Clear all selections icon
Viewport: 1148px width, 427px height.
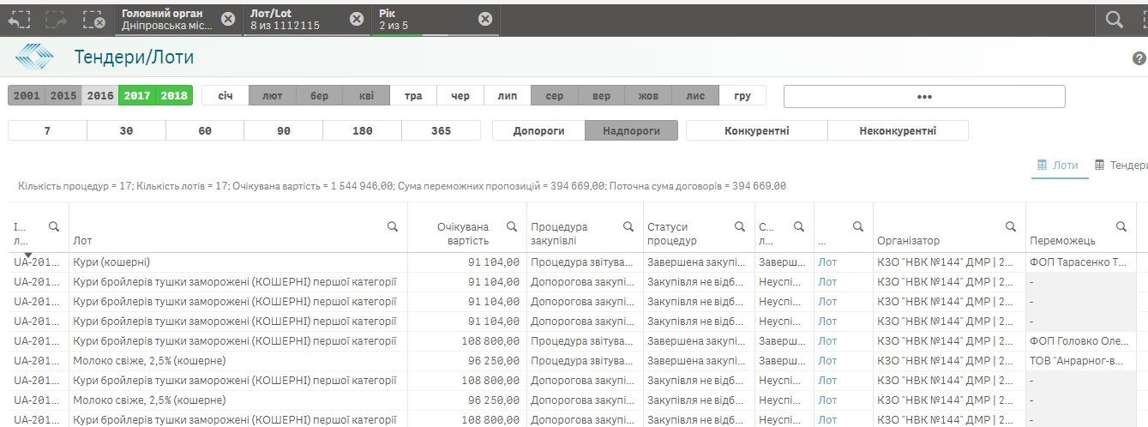point(94,19)
